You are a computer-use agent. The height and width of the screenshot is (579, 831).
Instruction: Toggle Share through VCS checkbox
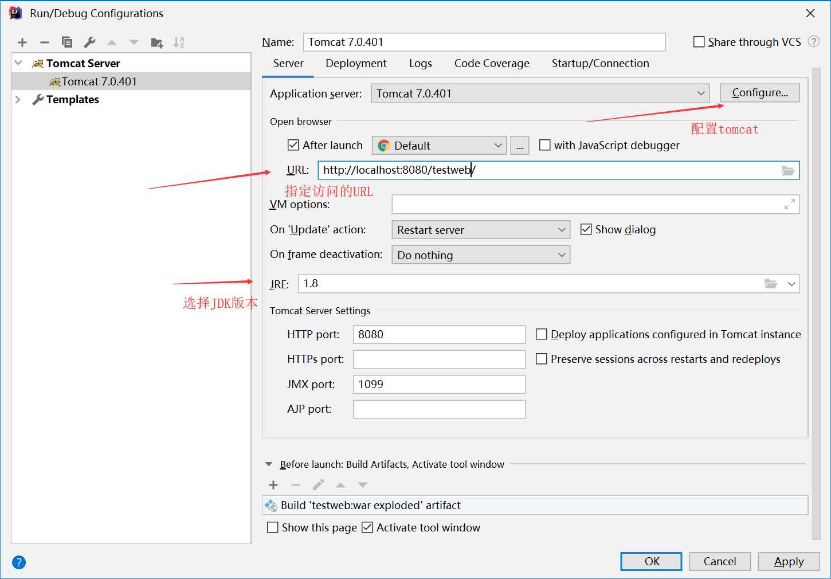(x=699, y=42)
